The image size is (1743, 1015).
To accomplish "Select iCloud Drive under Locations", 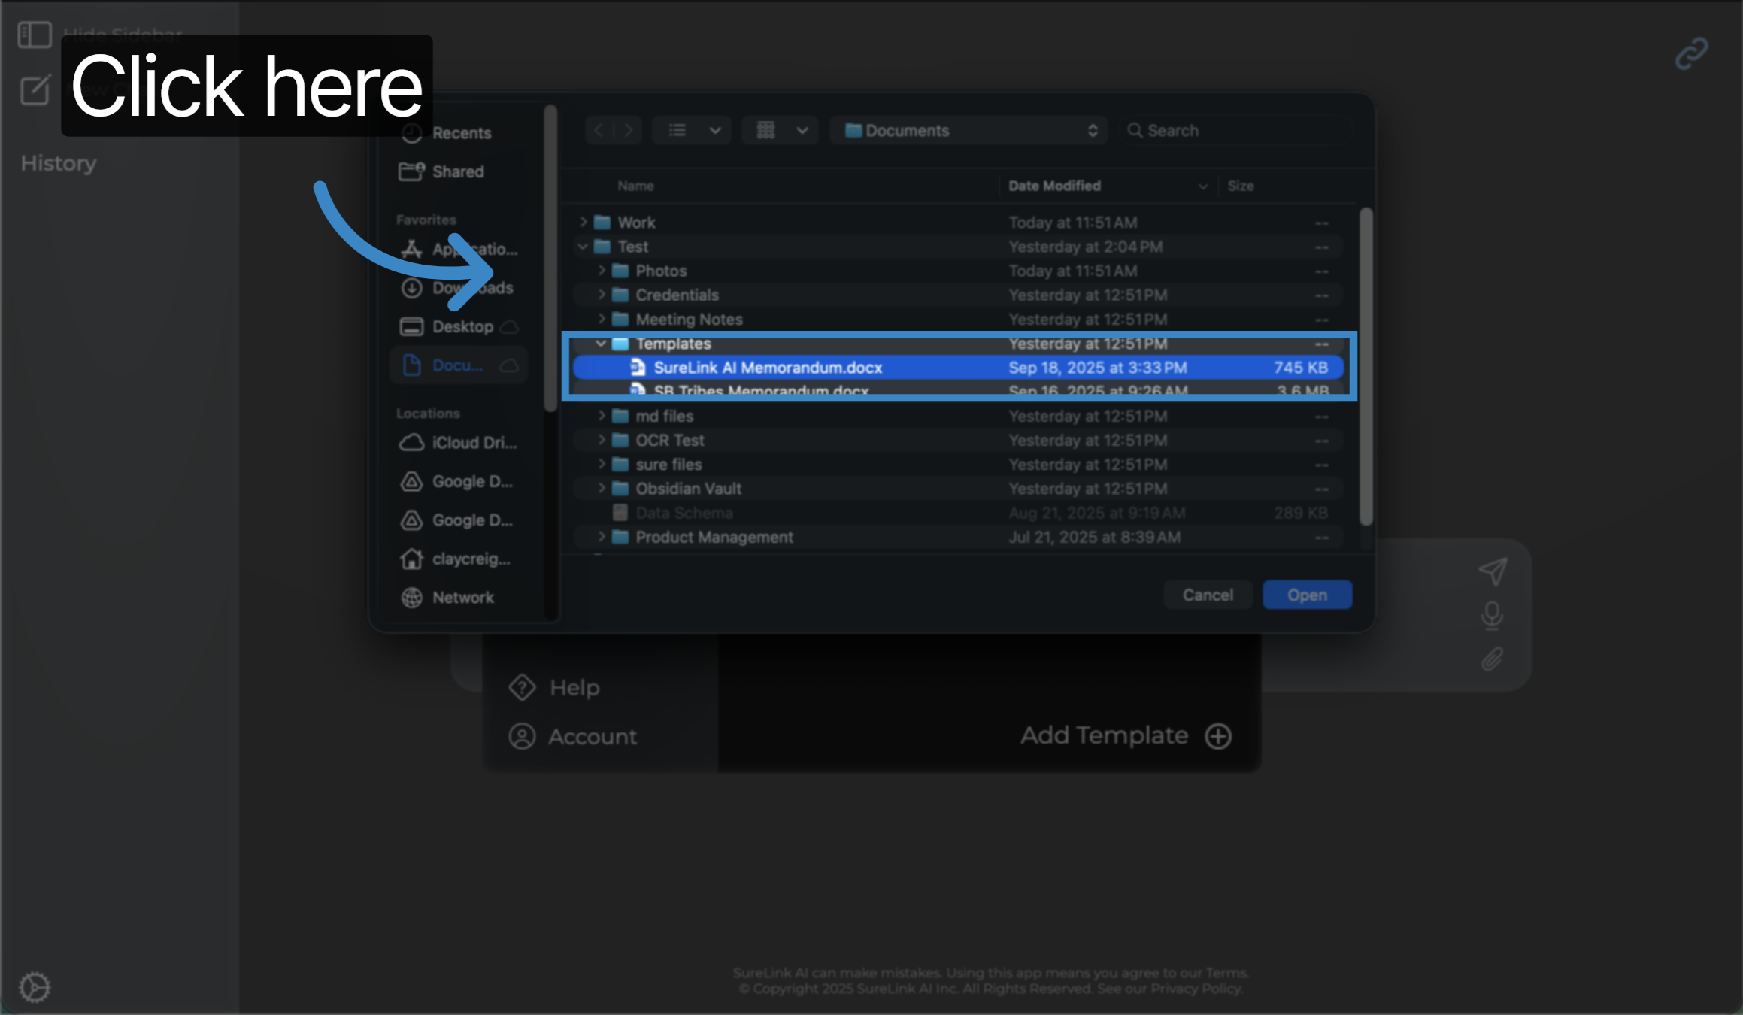I will 460,443.
